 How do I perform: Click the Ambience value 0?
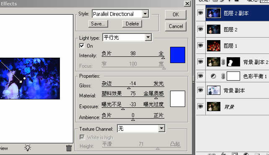[x=133, y=115]
